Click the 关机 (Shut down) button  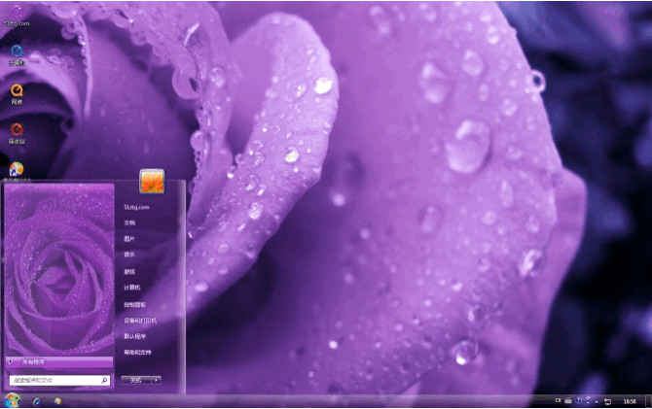coord(136,380)
